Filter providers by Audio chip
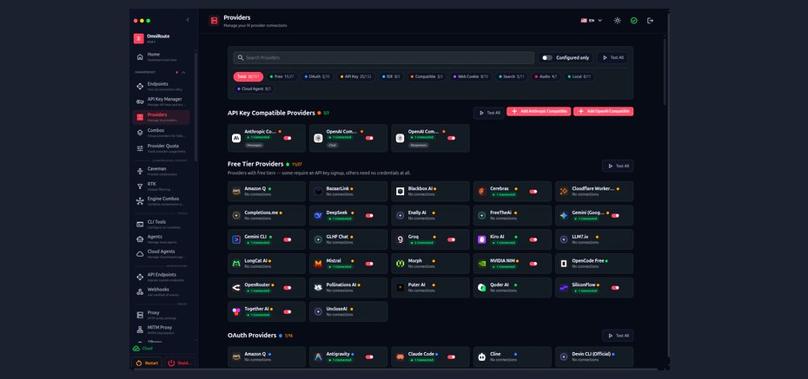This screenshot has width=808, height=379. pos(546,76)
